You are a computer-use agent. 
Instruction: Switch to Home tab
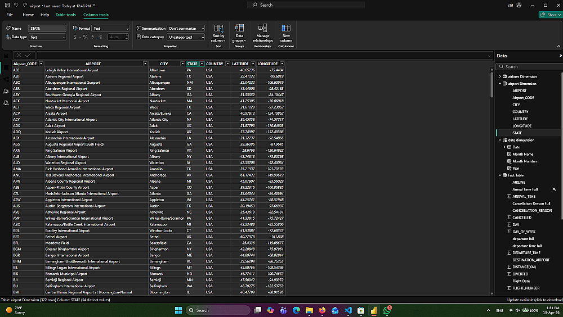(28, 15)
